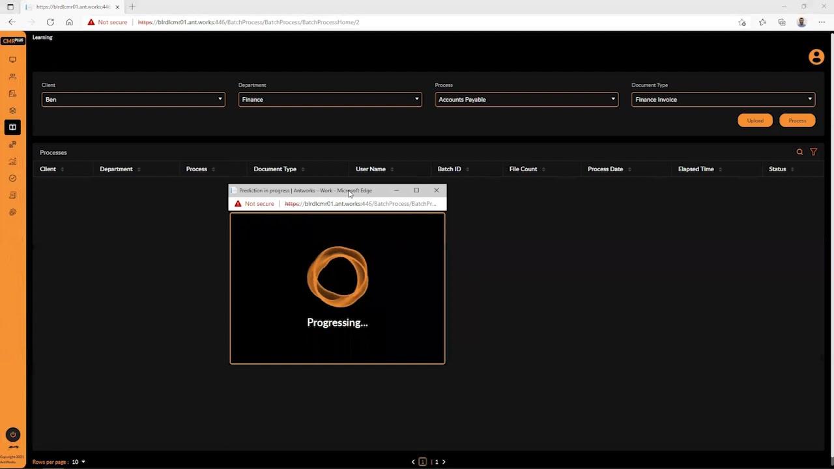Open the checkmark circle sidebar icon
This screenshot has width=834, height=469.
tap(12, 178)
